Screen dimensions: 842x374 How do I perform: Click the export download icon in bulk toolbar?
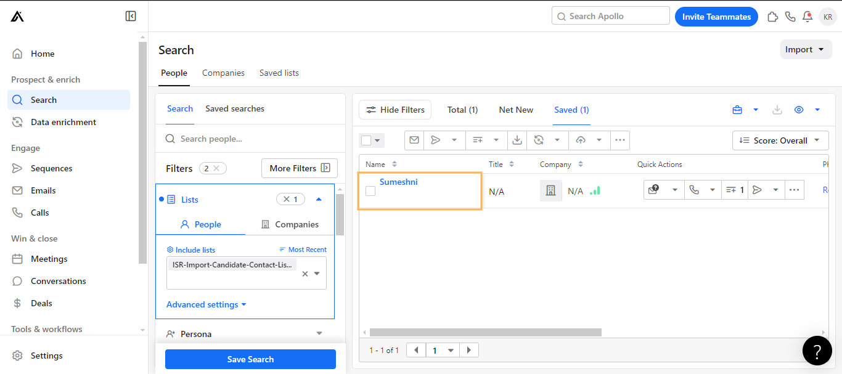tap(517, 140)
